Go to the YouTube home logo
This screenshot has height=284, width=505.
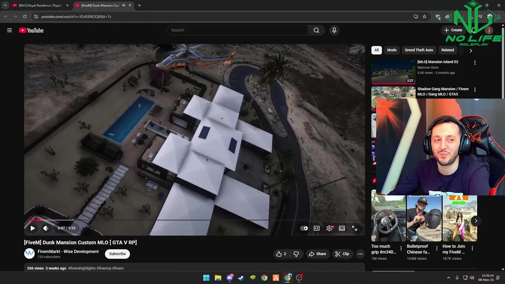coord(31,30)
